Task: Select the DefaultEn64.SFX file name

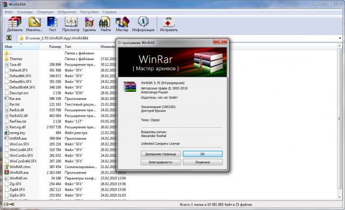Action: coord(22,87)
